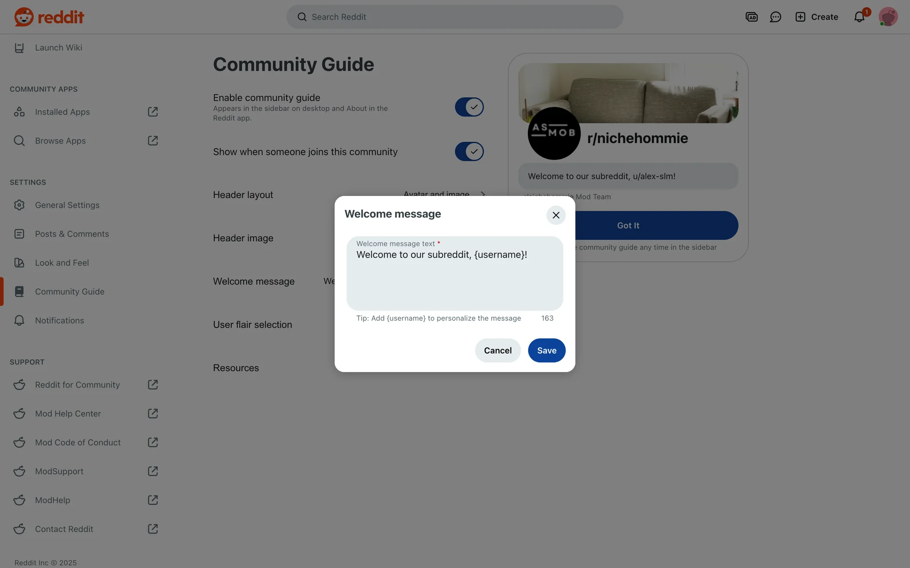Click the General Settings gear icon
Viewport: 910px width, 568px height.
click(19, 205)
